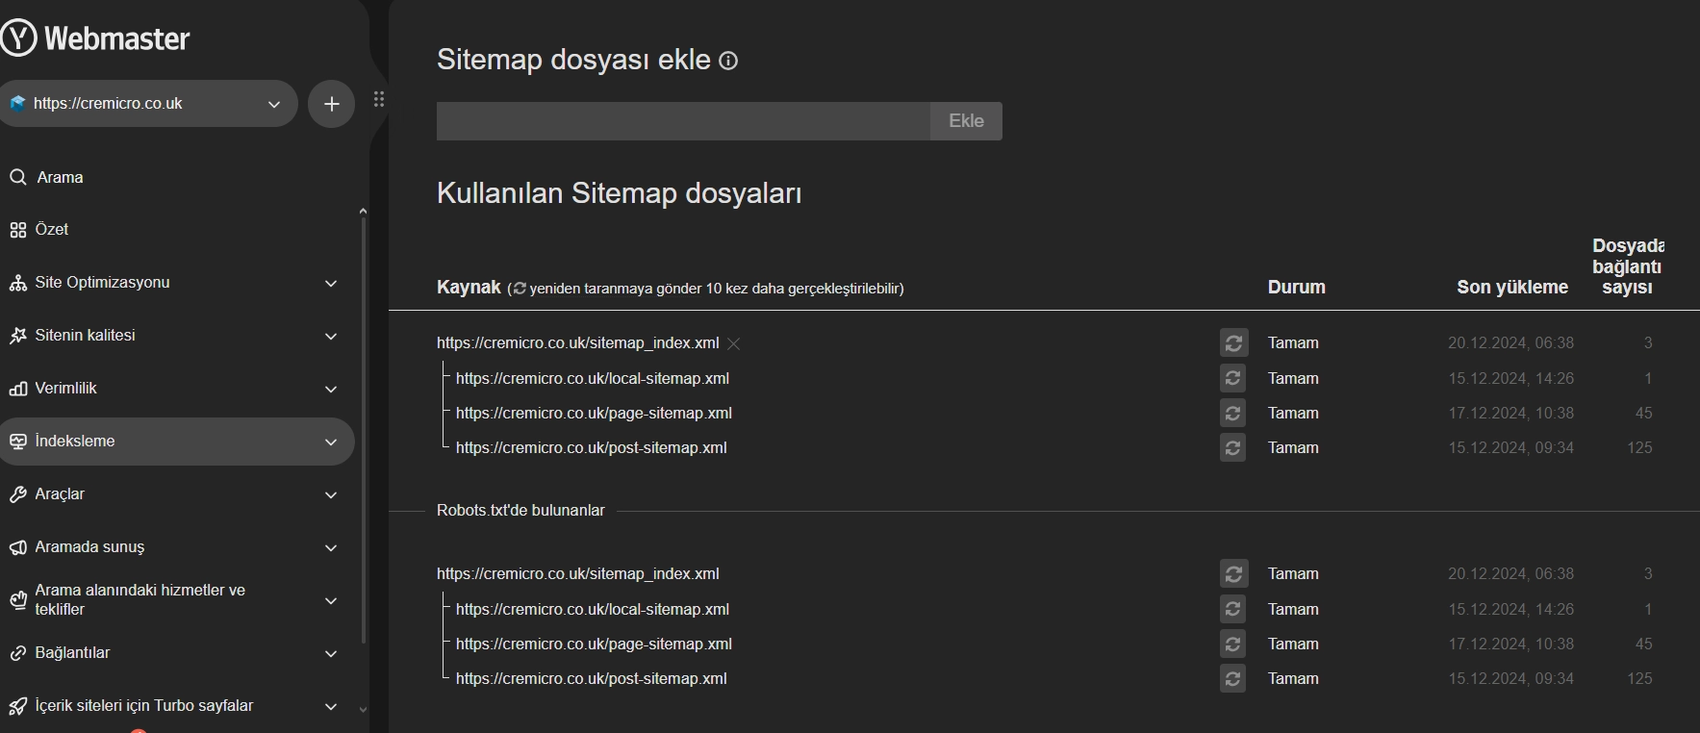The height and width of the screenshot is (733, 1700).
Task: Resend the top page-sitemap.xml row for crawling
Action: pos(1233,413)
